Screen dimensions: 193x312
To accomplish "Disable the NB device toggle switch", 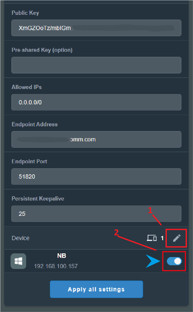I will 174,261.
